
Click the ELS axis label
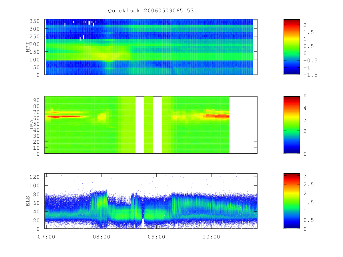click(28, 201)
